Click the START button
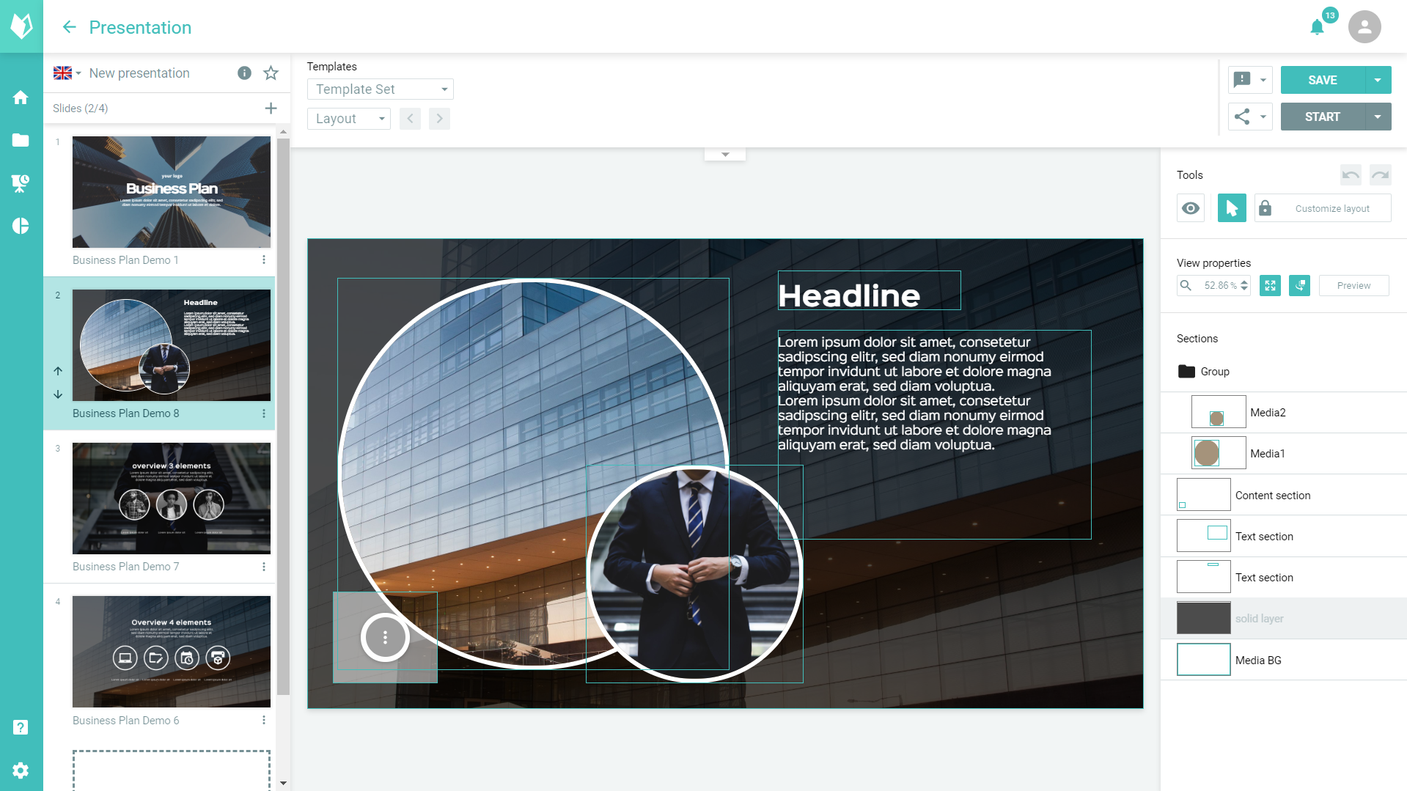 click(1323, 117)
